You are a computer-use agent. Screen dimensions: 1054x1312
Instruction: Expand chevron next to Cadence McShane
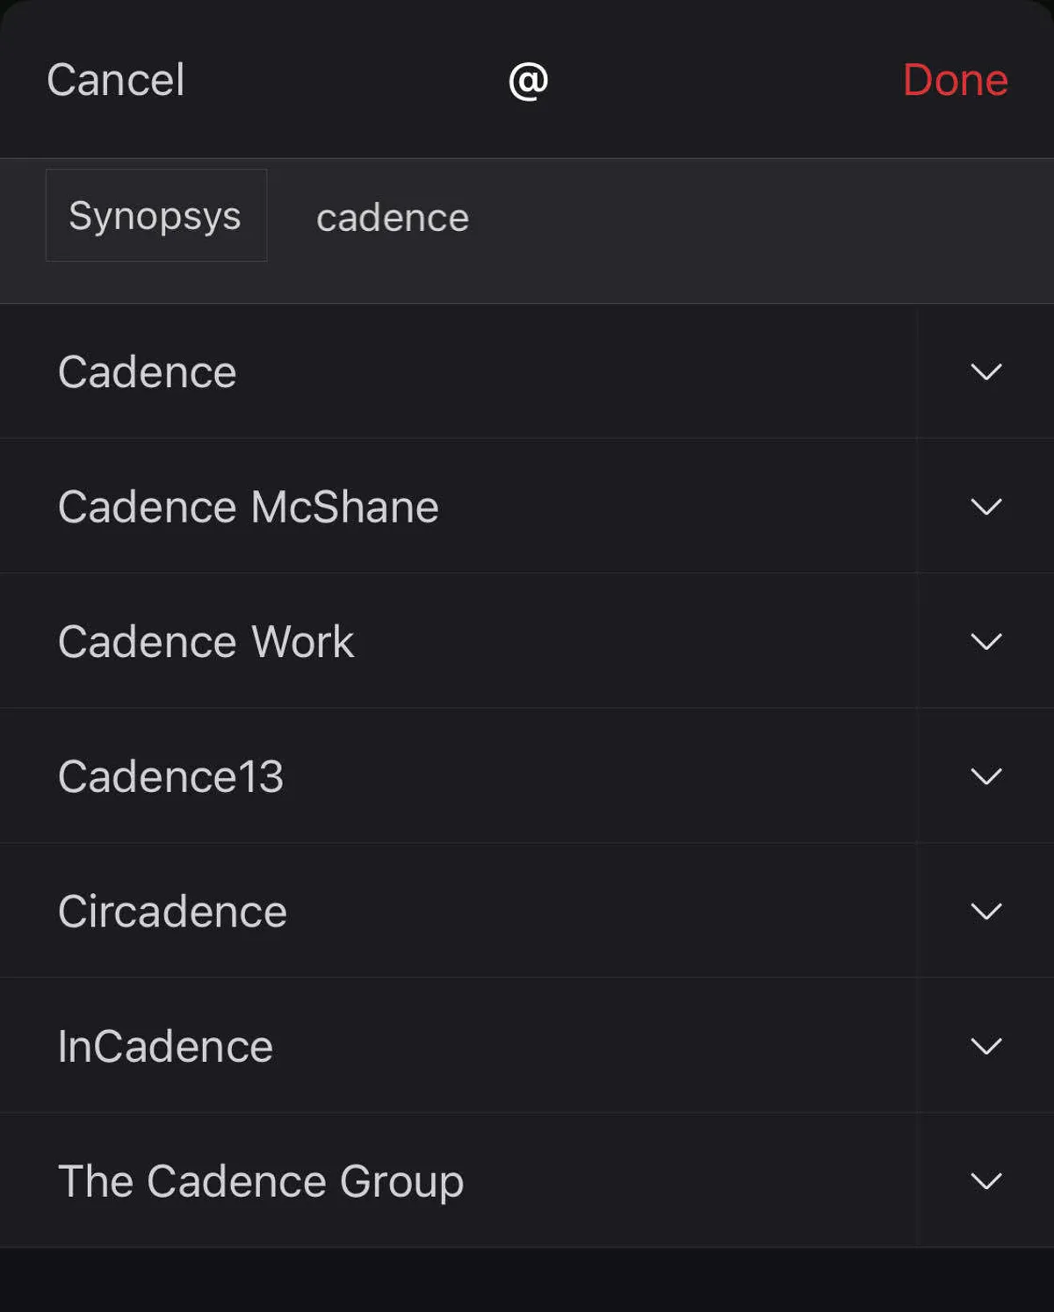click(985, 507)
